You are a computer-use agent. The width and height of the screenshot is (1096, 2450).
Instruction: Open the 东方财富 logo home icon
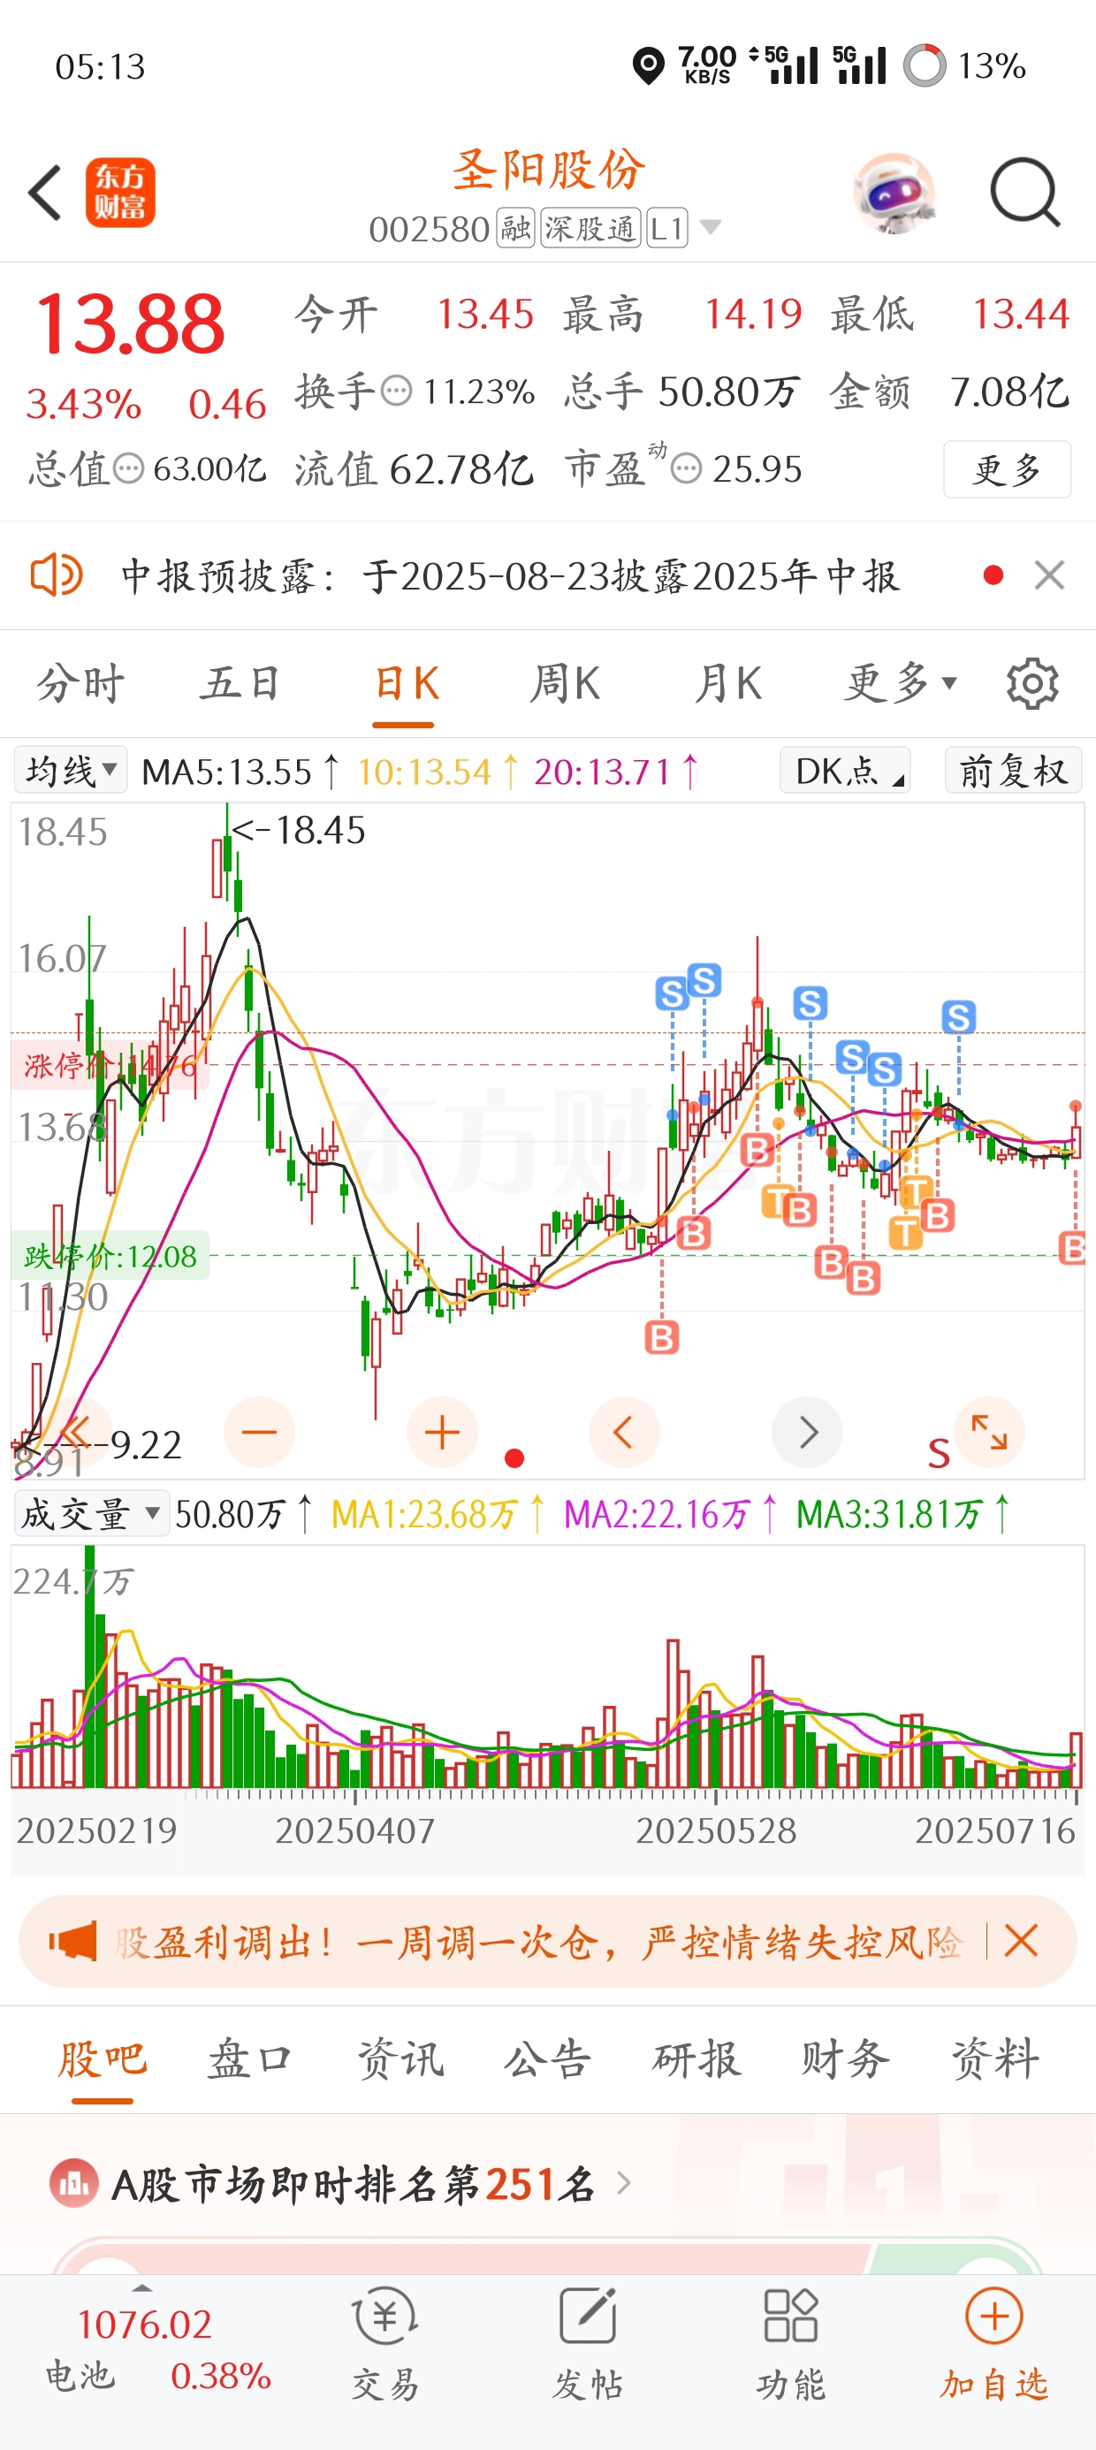click(x=121, y=193)
